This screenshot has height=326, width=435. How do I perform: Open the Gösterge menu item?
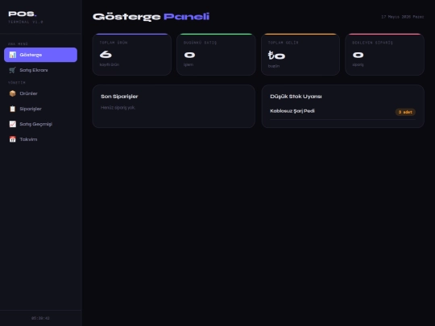coord(40,55)
